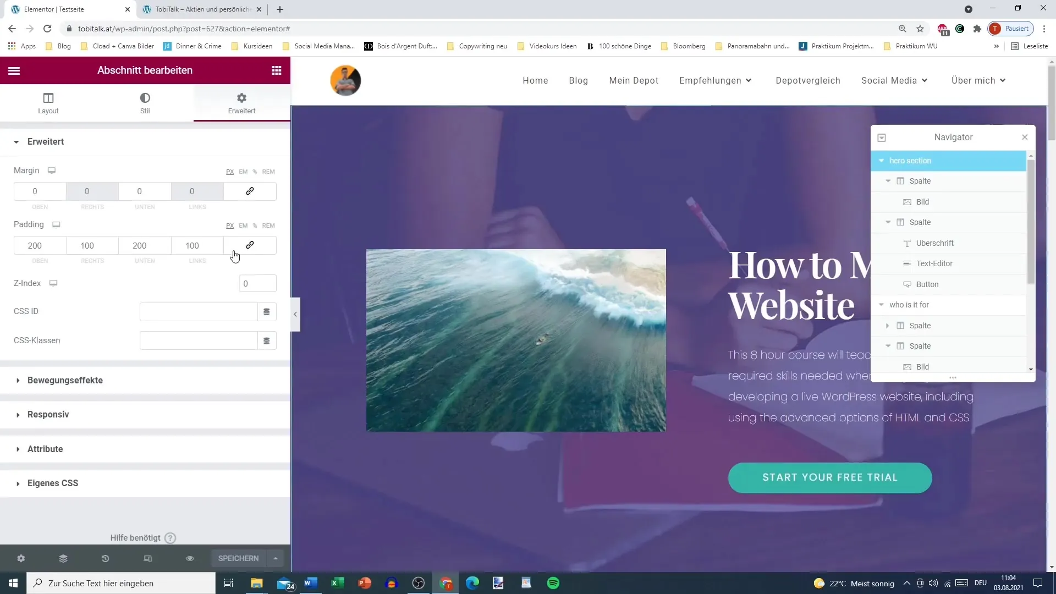Click the Layout tab icon
The width and height of the screenshot is (1056, 594).
48,102
